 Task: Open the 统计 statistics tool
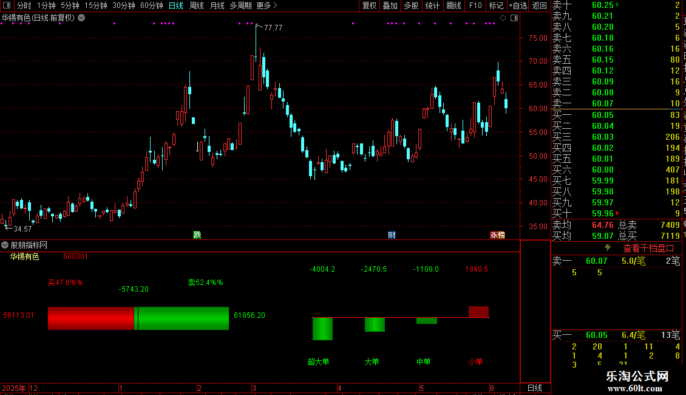(x=432, y=5)
